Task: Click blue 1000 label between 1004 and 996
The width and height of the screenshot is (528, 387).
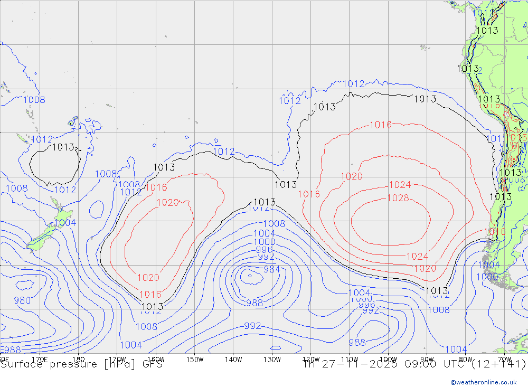Action: pos(265,242)
